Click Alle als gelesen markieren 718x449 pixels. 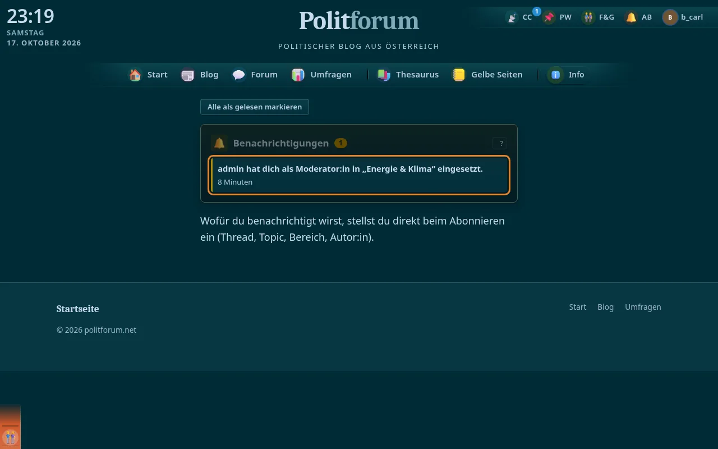[255, 107]
